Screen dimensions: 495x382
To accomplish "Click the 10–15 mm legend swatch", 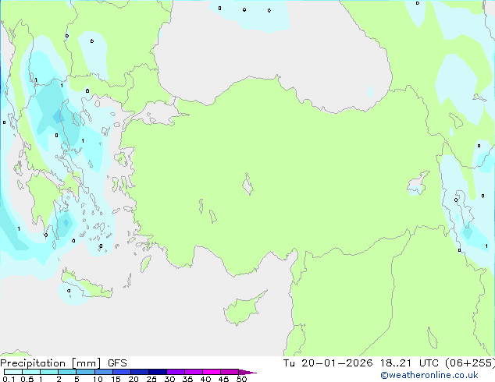I will click(103, 372).
